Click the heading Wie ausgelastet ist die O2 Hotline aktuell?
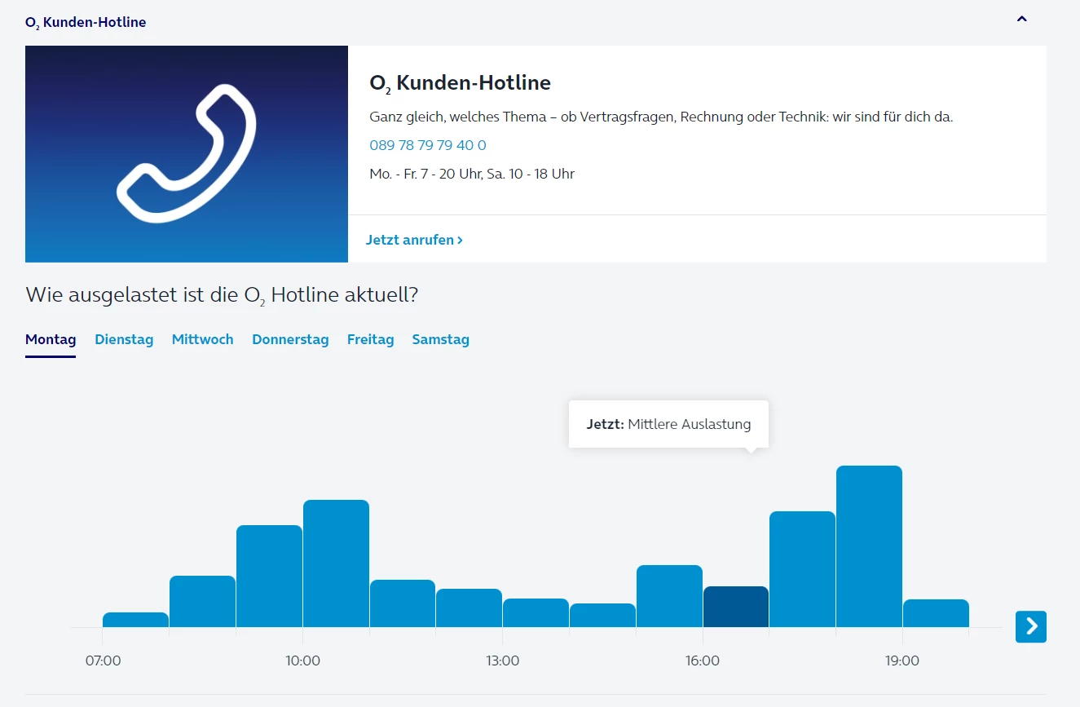The image size is (1080, 707). click(222, 295)
